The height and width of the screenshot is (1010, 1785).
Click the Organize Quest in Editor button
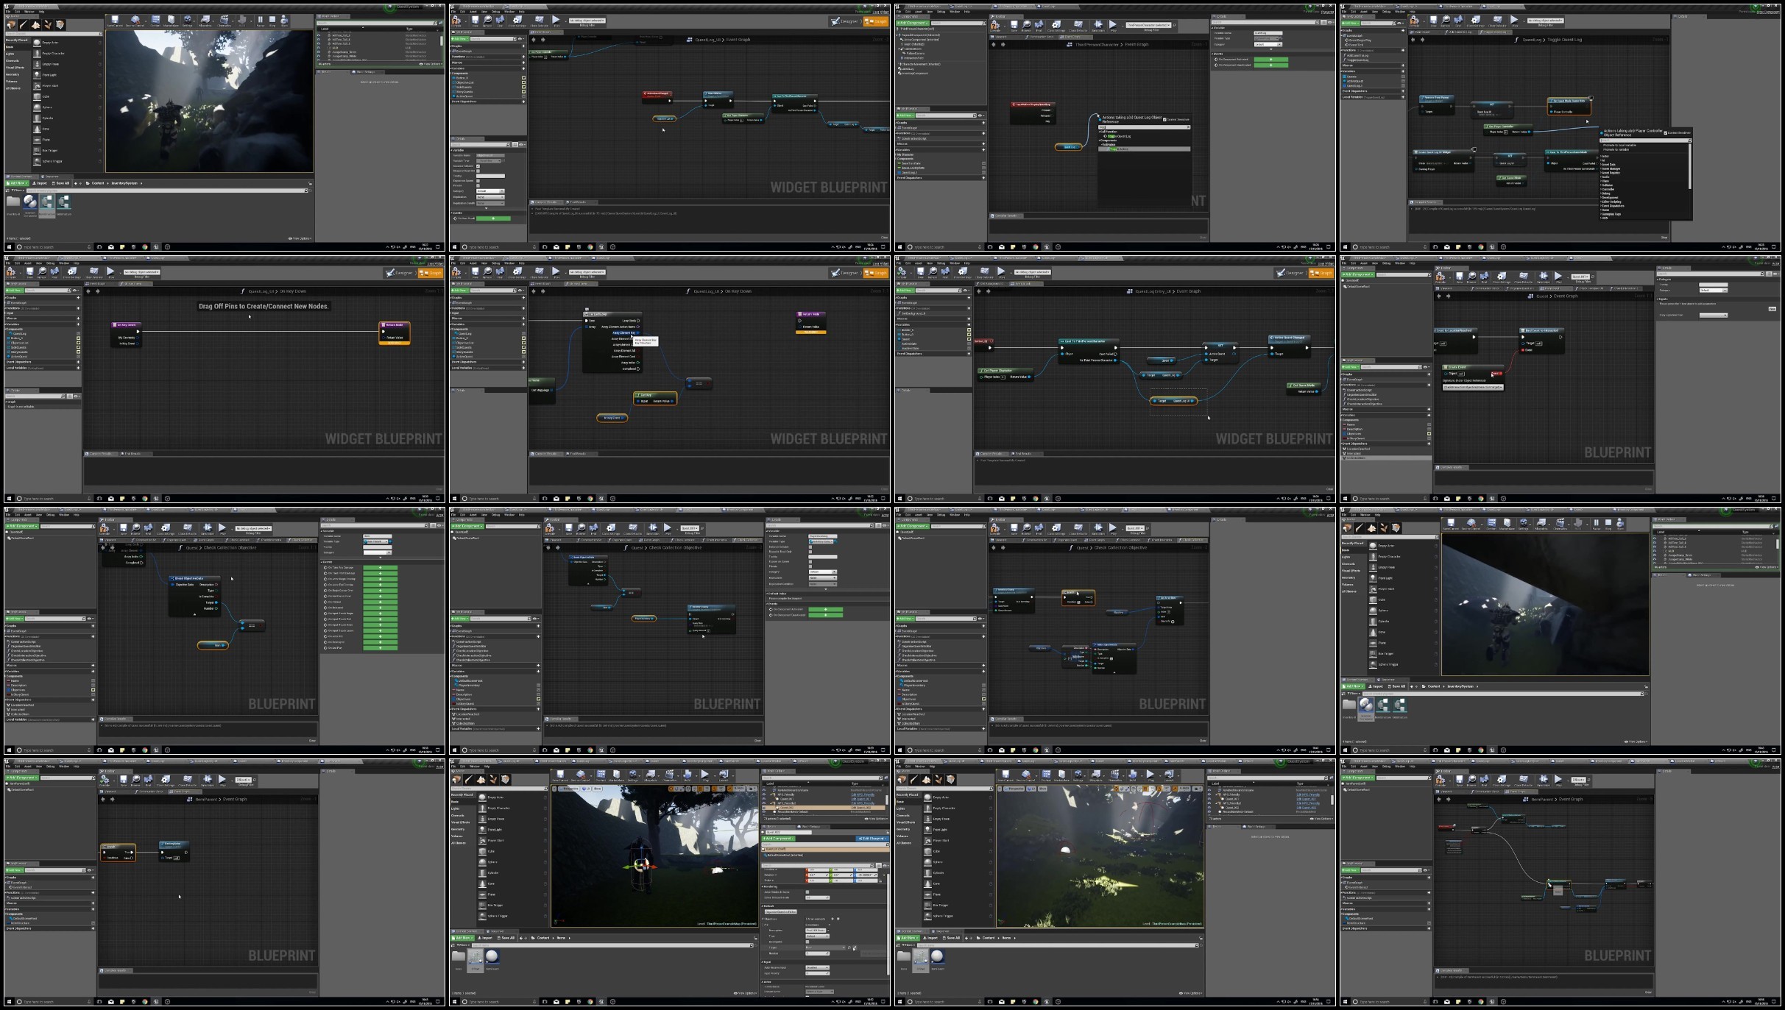781,912
